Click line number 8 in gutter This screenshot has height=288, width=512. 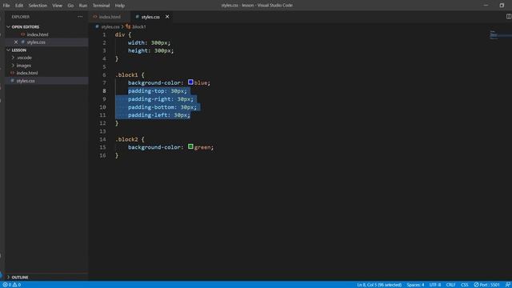(x=104, y=90)
